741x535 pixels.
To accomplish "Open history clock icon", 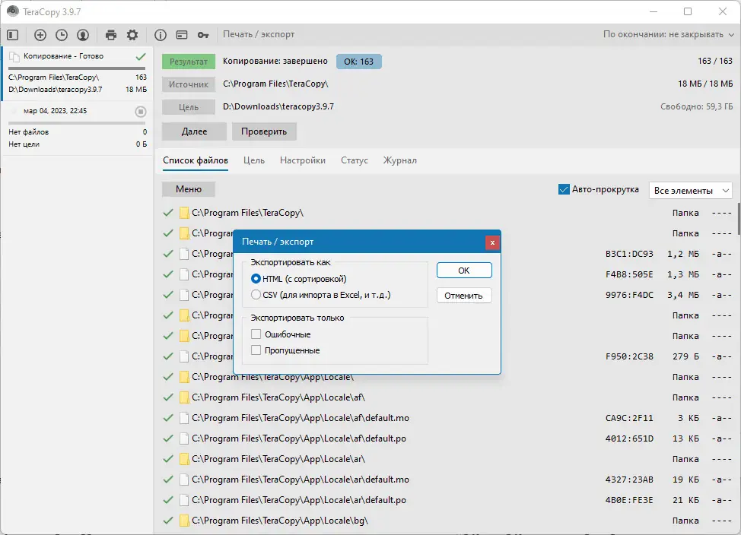I will click(62, 34).
